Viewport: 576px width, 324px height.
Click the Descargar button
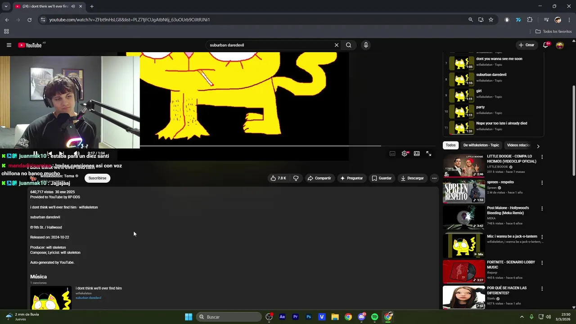[412, 178]
